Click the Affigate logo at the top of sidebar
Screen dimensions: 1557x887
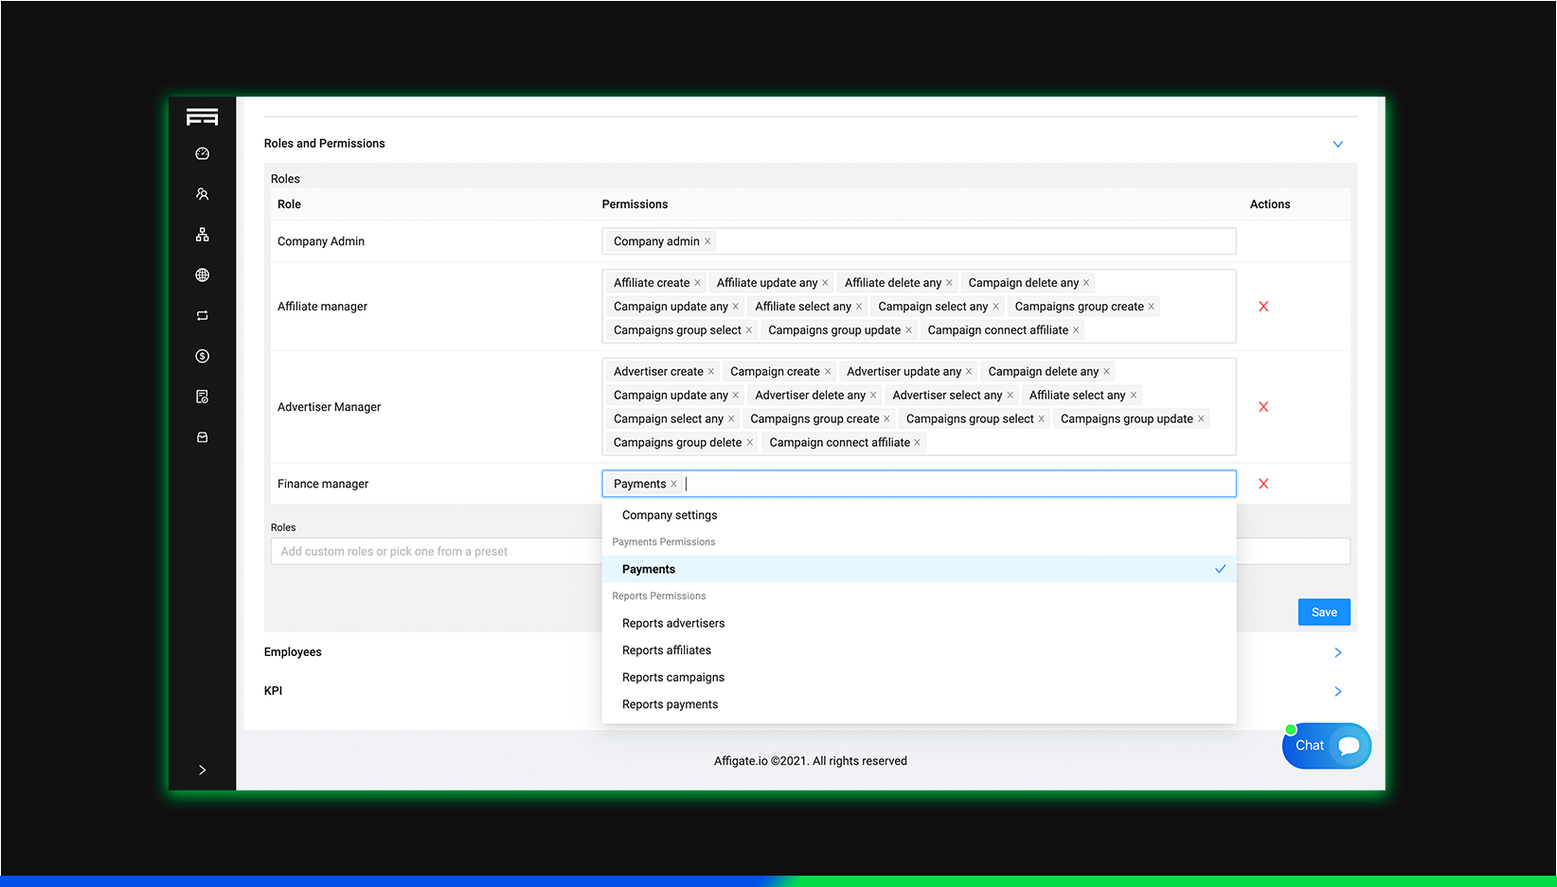pyautogui.click(x=202, y=115)
